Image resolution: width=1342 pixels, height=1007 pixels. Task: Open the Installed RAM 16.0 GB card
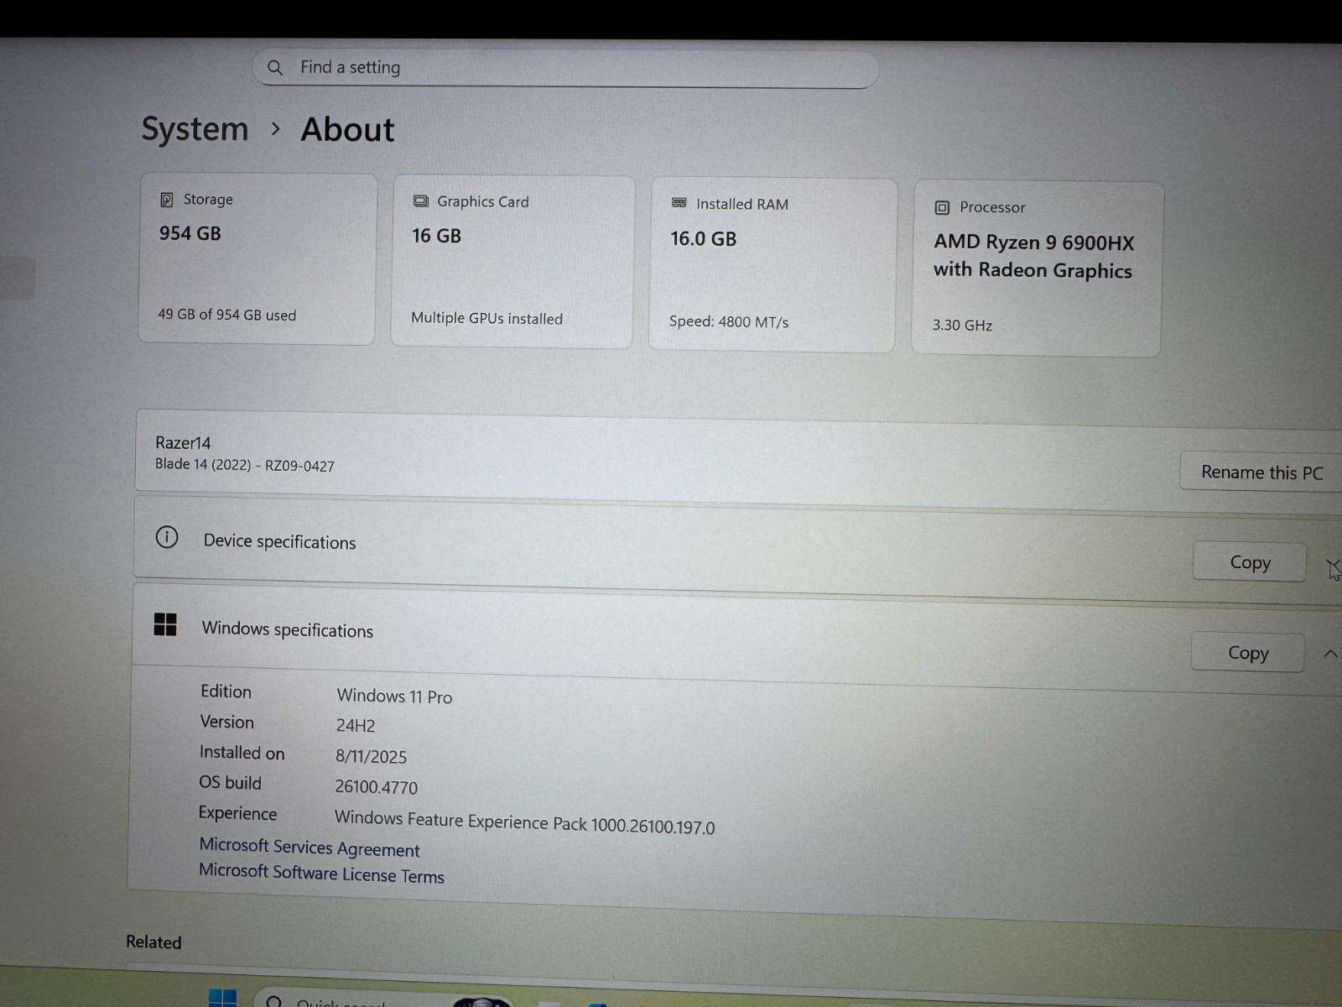(772, 265)
